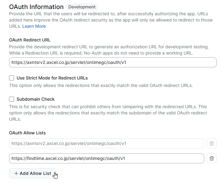
Task: Enable Use Strict Mode for Redirect URLs checkbox
Action: point(12,78)
